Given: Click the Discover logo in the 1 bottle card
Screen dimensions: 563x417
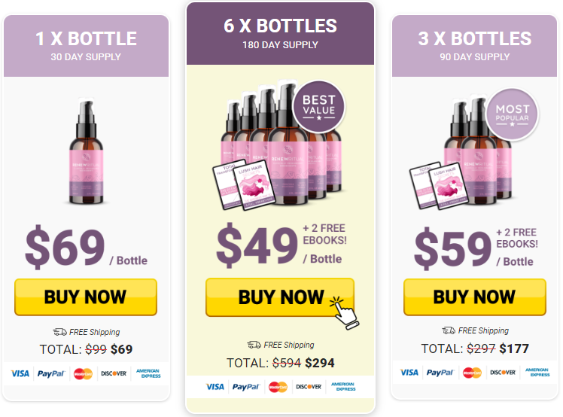Looking at the screenshot, I should click(114, 373).
